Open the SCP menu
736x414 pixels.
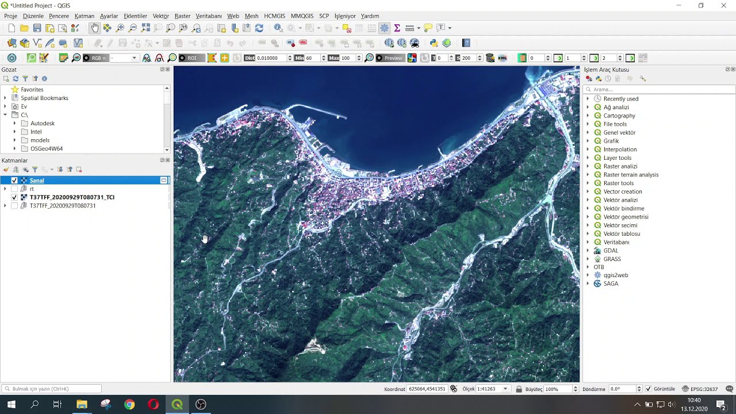click(x=324, y=16)
